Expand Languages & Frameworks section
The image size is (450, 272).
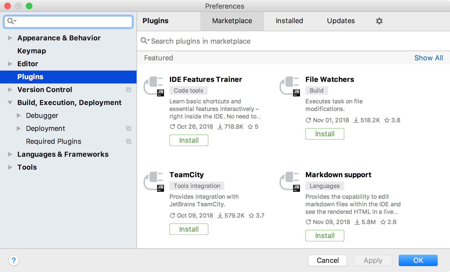[x=10, y=154]
